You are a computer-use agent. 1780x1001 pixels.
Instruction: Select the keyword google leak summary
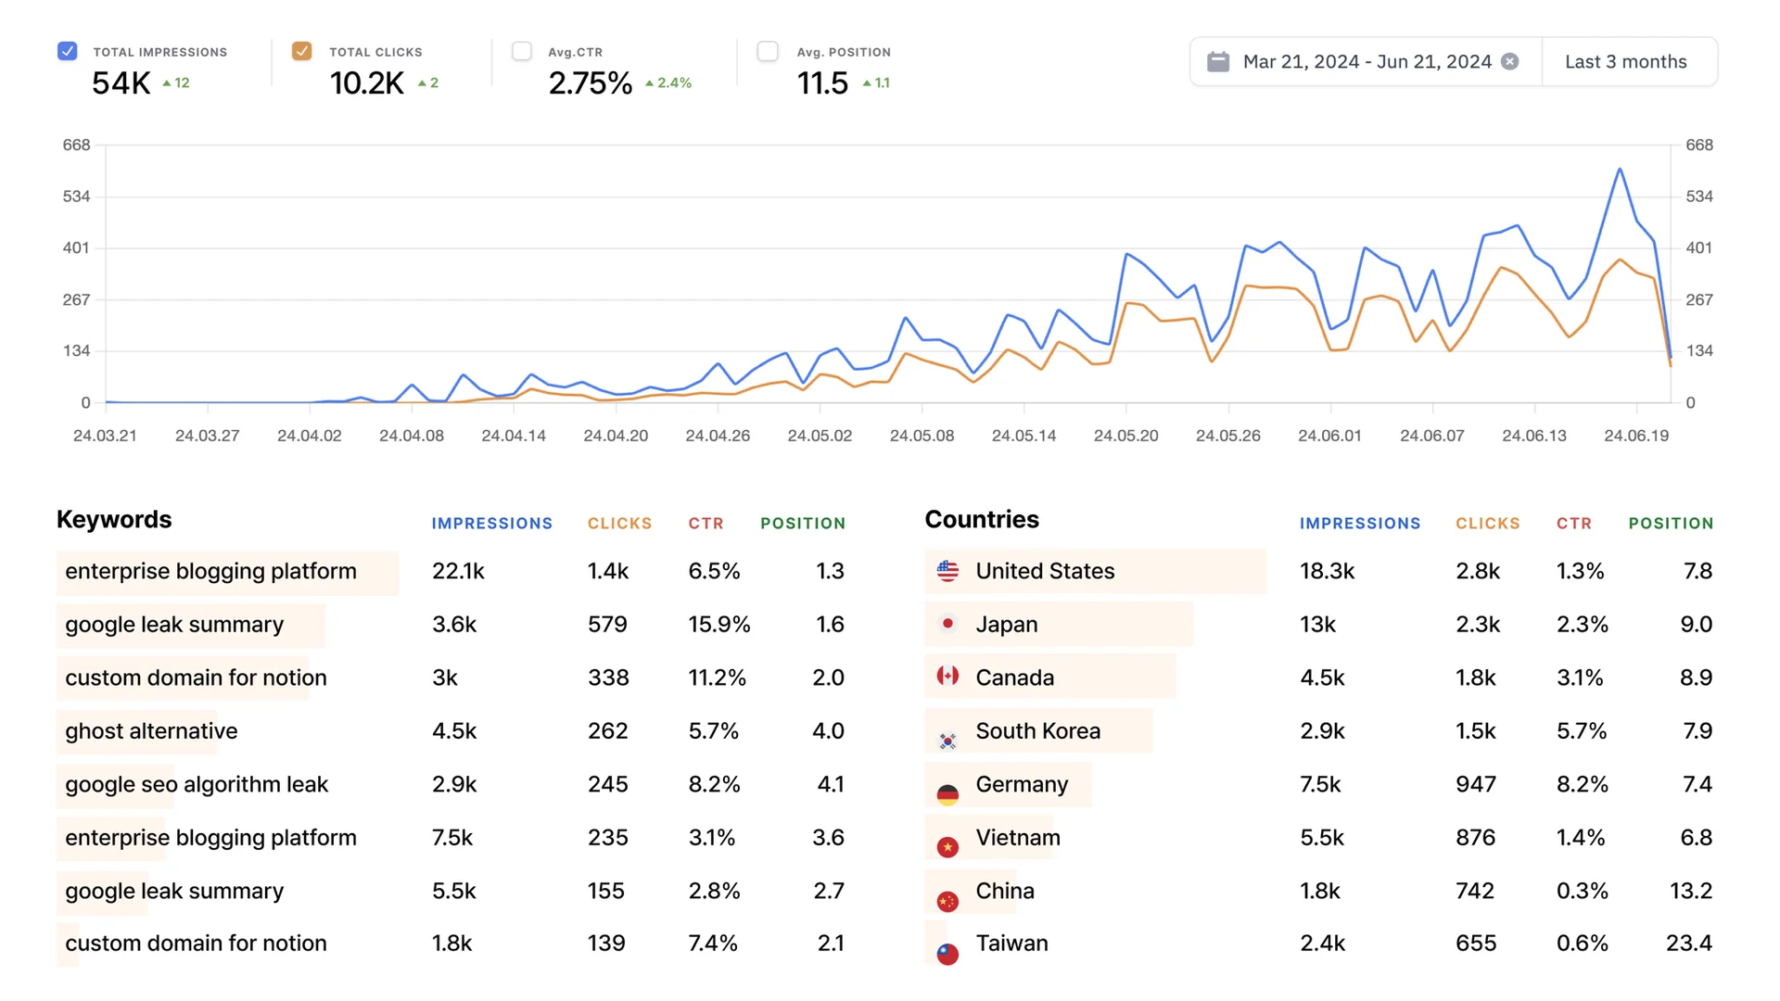173,624
